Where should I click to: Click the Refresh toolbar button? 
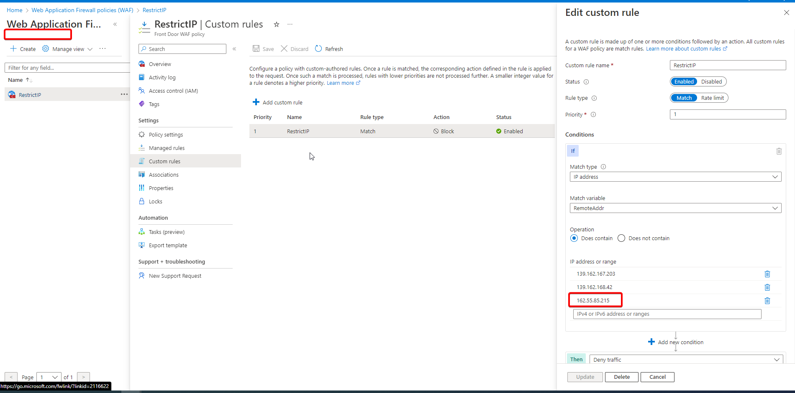click(329, 49)
